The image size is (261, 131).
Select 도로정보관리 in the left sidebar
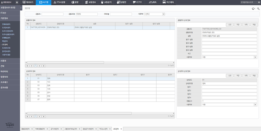[6, 27]
